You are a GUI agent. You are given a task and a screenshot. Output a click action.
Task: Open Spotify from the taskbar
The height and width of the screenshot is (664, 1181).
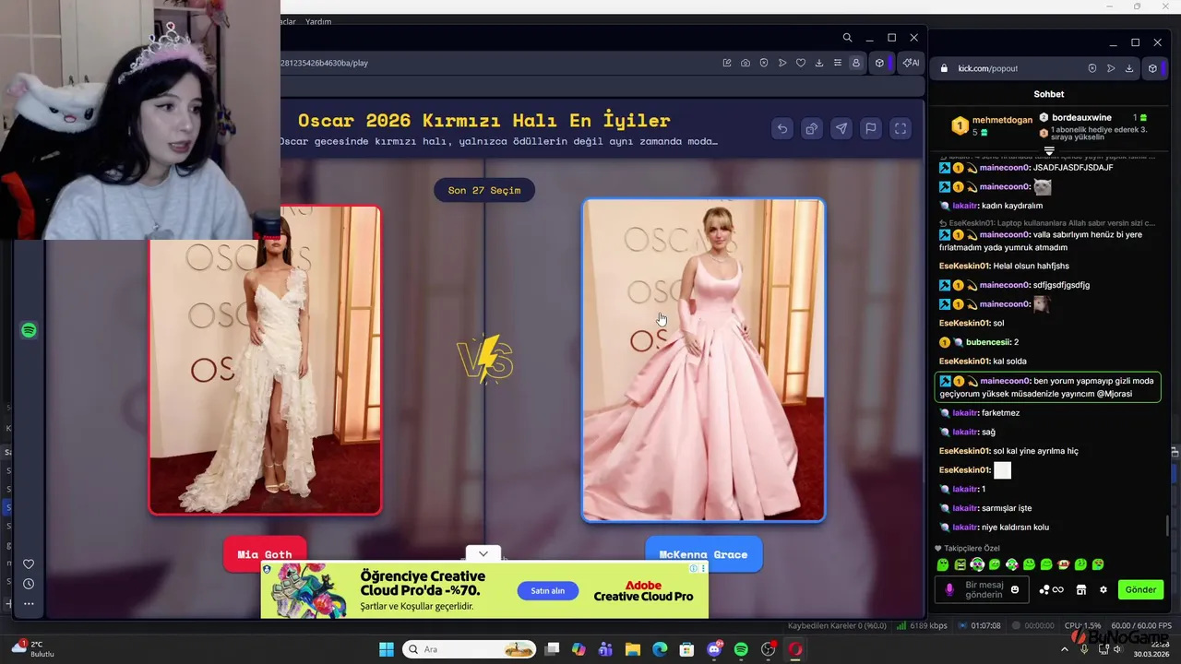pos(741,649)
